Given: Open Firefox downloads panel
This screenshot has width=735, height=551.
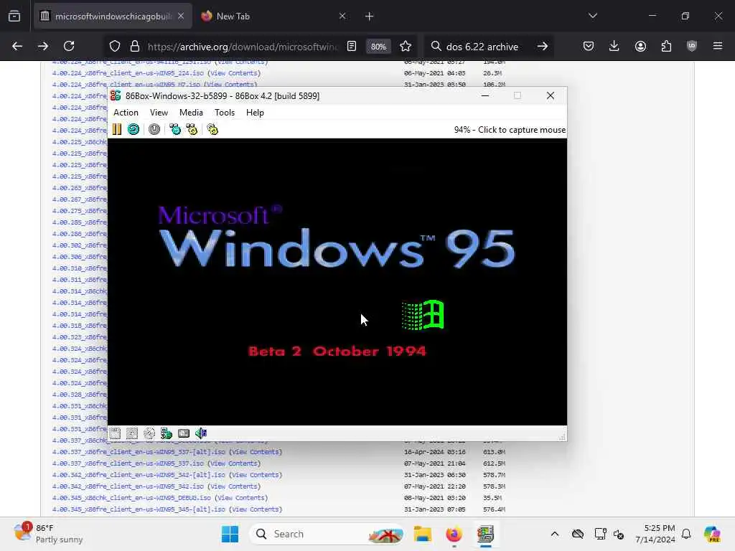Looking at the screenshot, I should click(x=614, y=46).
